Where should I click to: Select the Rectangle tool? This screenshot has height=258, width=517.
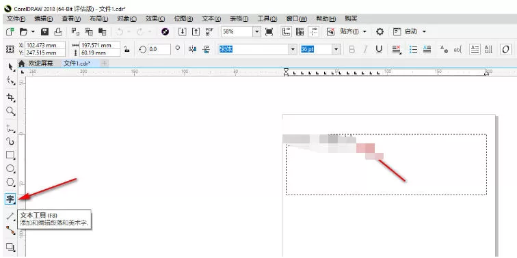[11, 155]
